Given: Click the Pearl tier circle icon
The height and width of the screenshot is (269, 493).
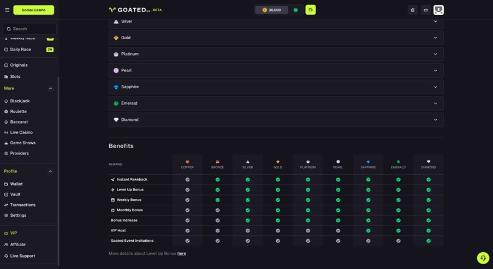Looking at the screenshot, I should [116, 71].
